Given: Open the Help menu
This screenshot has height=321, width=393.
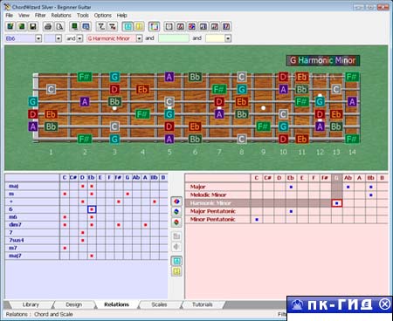Looking at the screenshot, I should tap(121, 15).
